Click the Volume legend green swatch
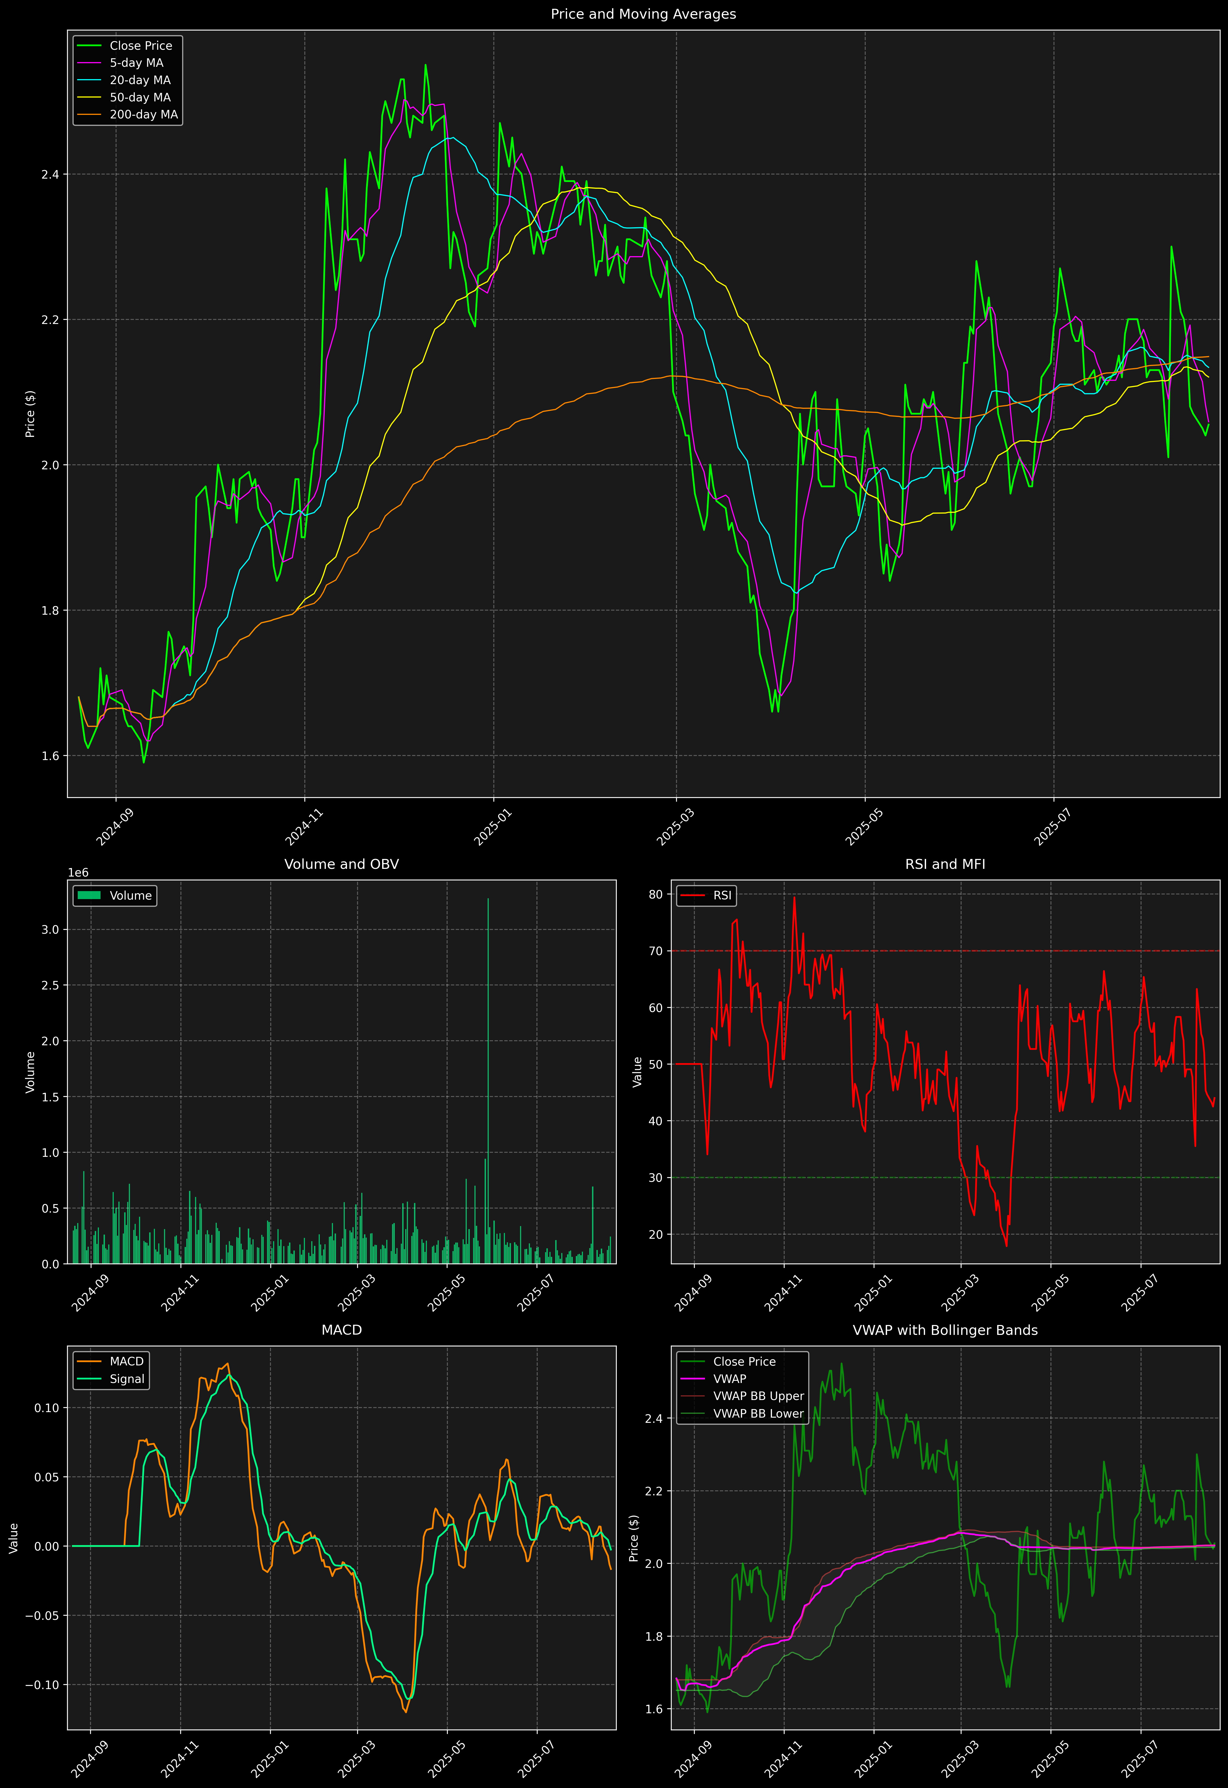Screen dimensions: 1228x1788 pos(89,896)
